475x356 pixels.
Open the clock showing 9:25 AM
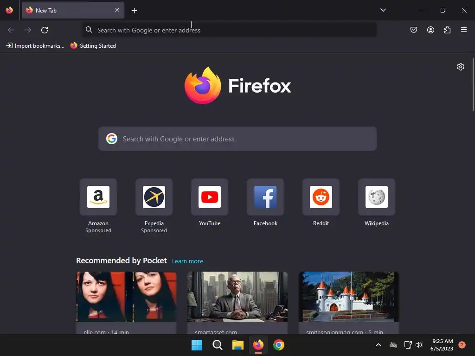442,345
